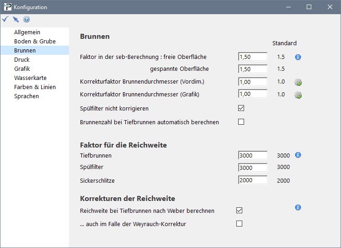Click gear icon for Brunnendurchmesser (Grafik)
This screenshot has height=248, width=341.
(x=298, y=95)
